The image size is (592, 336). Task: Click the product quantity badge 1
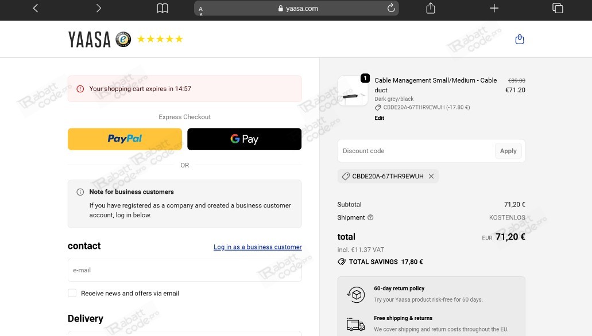(365, 78)
